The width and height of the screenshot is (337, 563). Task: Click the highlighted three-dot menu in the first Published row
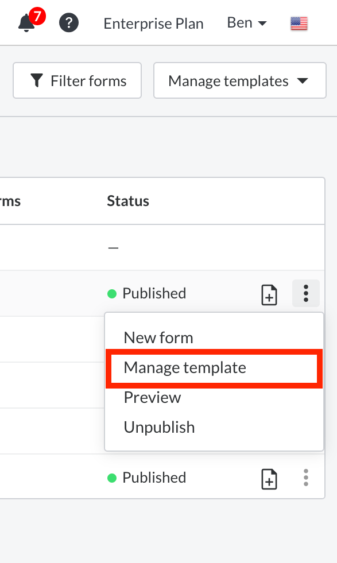point(306,293)
